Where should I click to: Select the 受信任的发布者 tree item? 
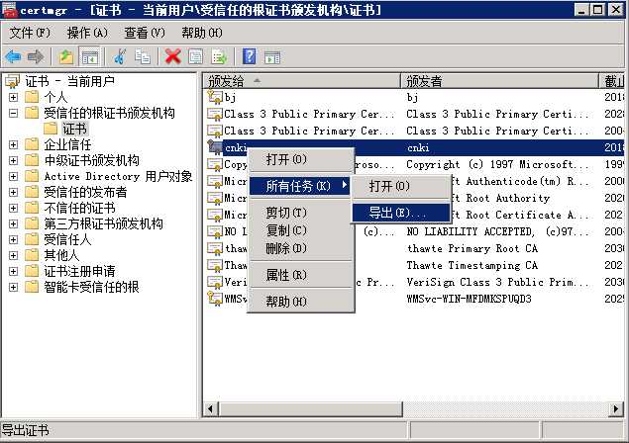pos(85,192)
